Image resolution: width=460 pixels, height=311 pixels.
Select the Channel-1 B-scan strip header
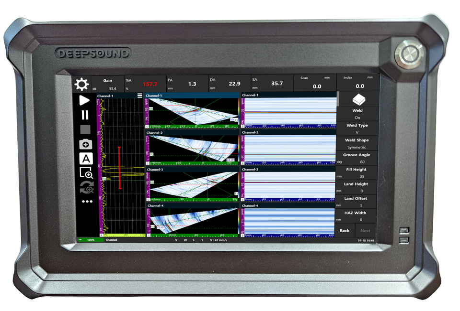288,95
